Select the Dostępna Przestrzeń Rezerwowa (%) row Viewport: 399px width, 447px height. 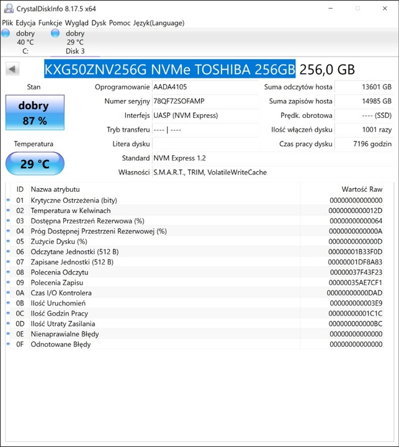point(195,221)
